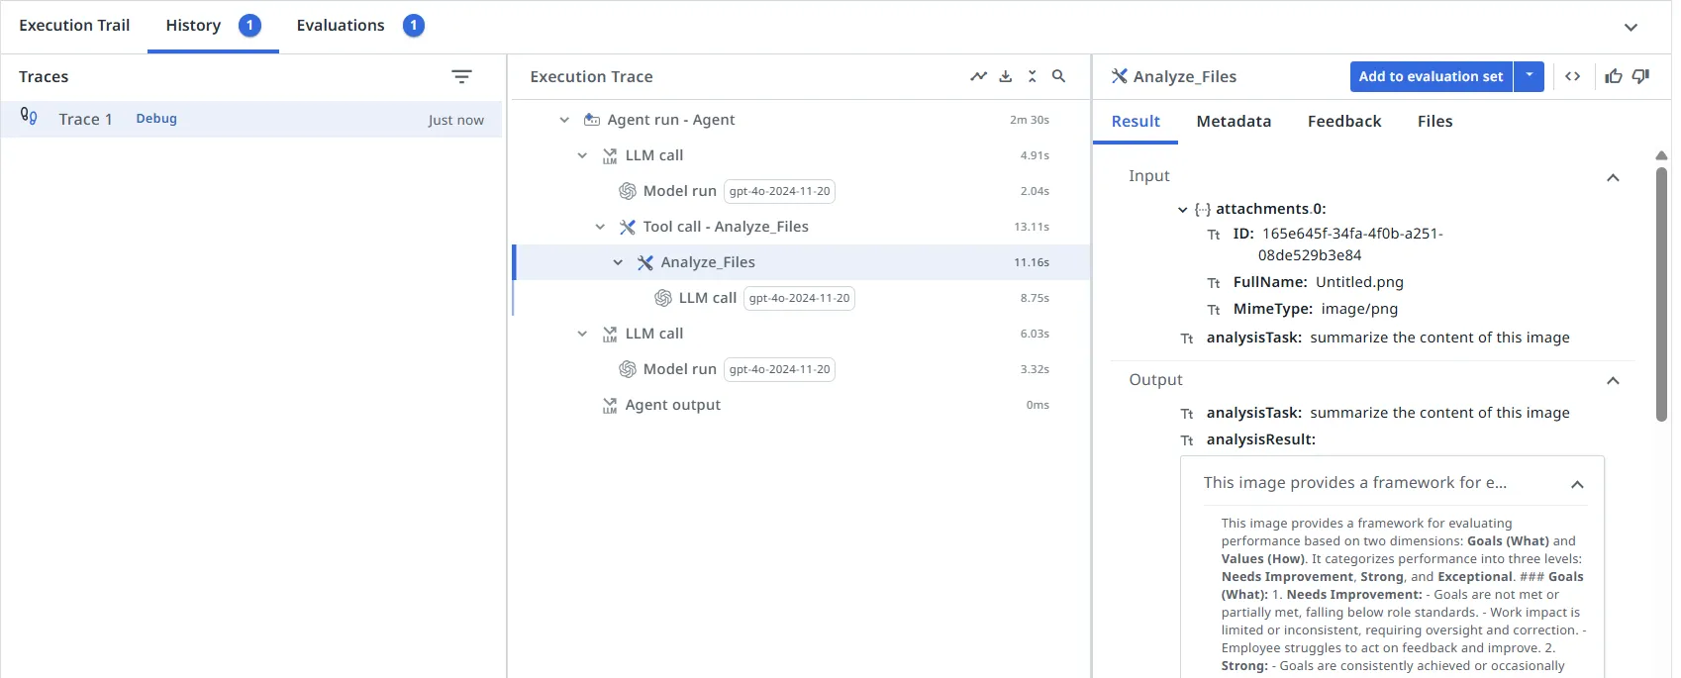The height and width of the screenshot is (678, 1681).
Task: Open the Metadata tab
Action: 1234,122
